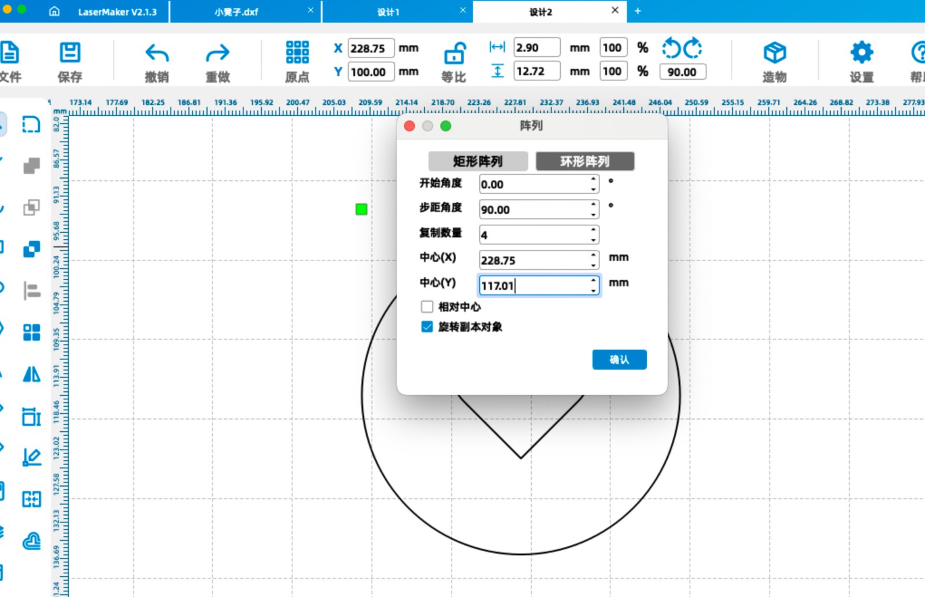Uncheck 旋转副本对象 rotate copies option
Screen dimensions: 925x597
click(427, 327)
